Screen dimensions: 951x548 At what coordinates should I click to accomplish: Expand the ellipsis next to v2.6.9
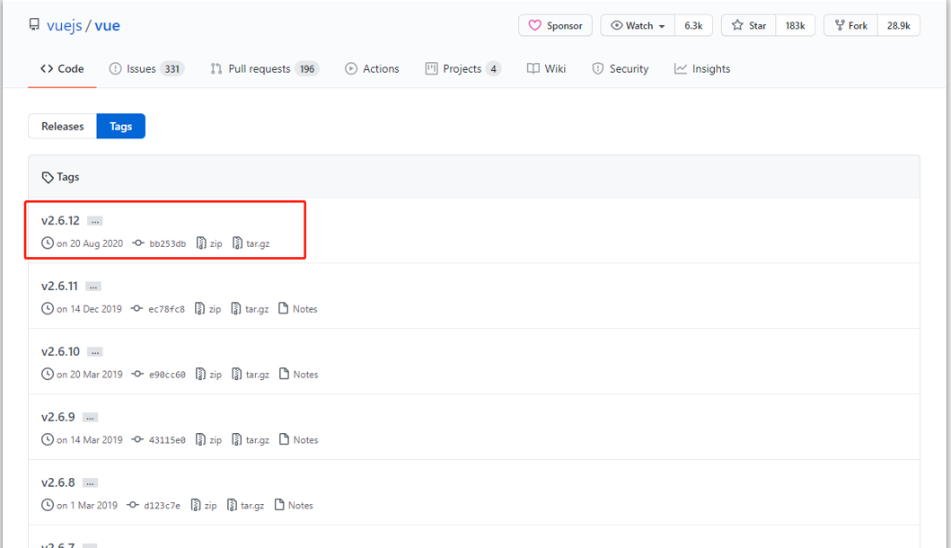pyautogui.click(x=91, y=418)
